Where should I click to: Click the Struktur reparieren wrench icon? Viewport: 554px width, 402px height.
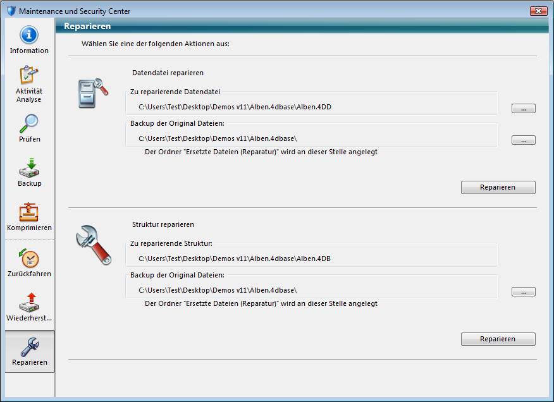tap(94, 245)
